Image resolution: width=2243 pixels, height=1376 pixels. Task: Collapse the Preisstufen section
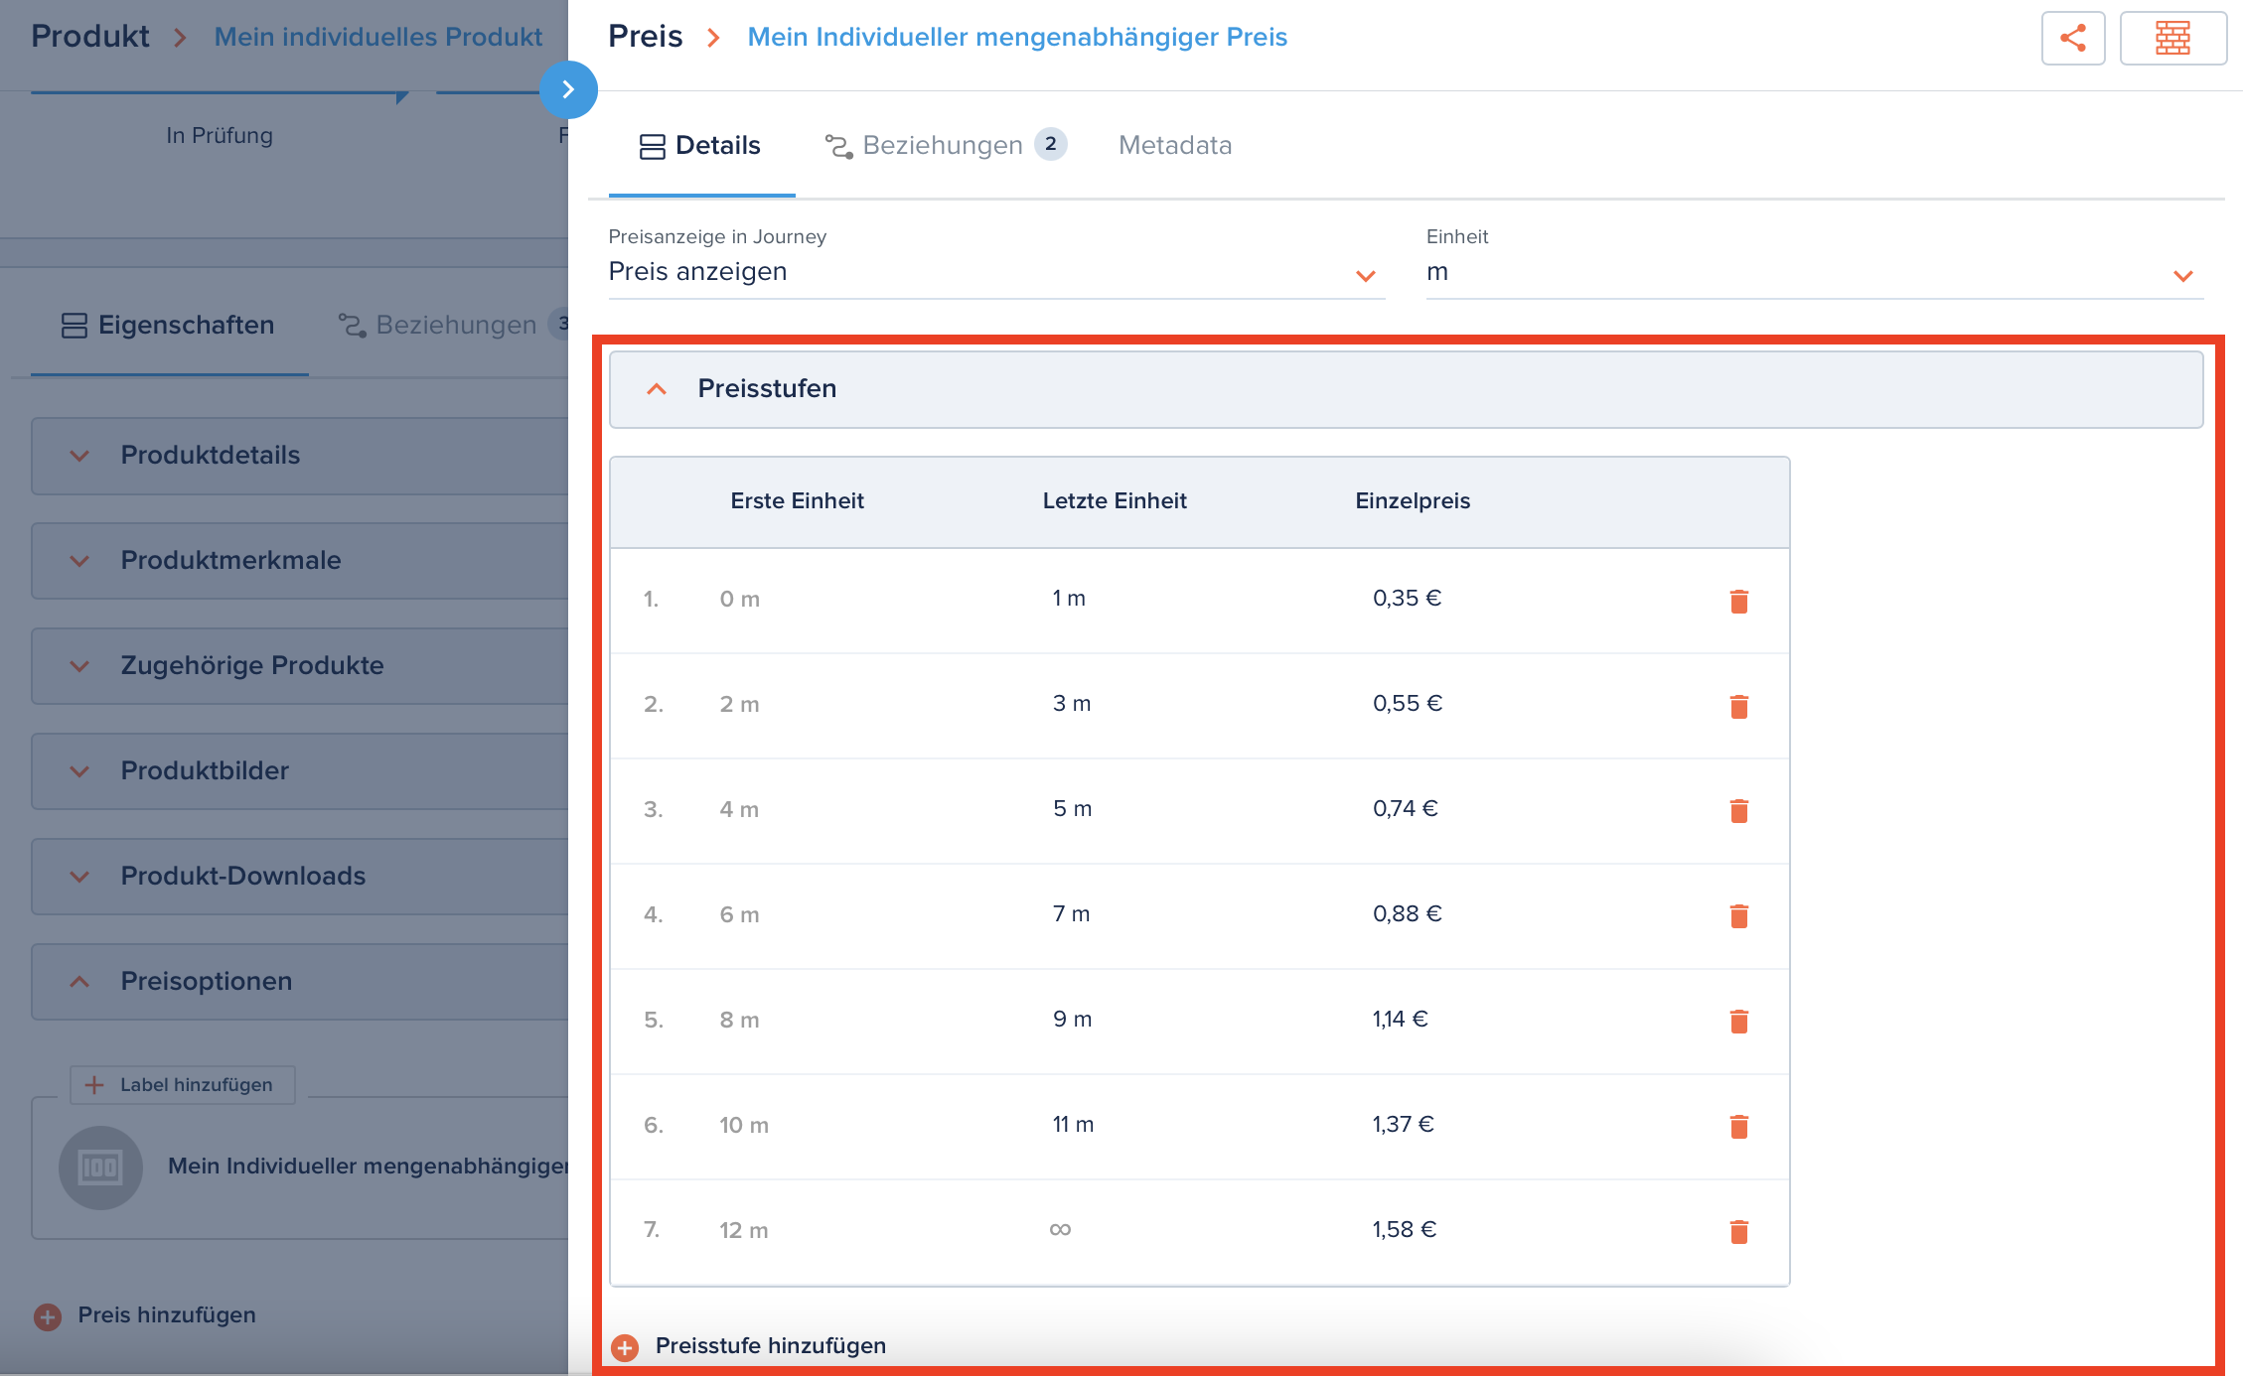point(1406,389)
